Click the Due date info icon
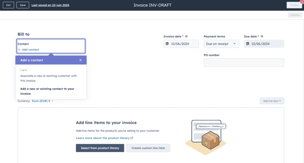This screenshot has height=163, width=304. tap(262, 36)
